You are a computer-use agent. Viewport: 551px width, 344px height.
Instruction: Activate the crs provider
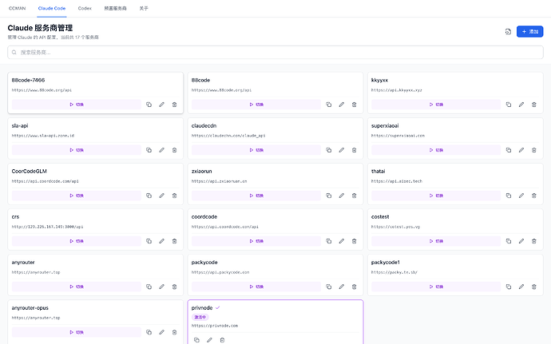(77, 241)
